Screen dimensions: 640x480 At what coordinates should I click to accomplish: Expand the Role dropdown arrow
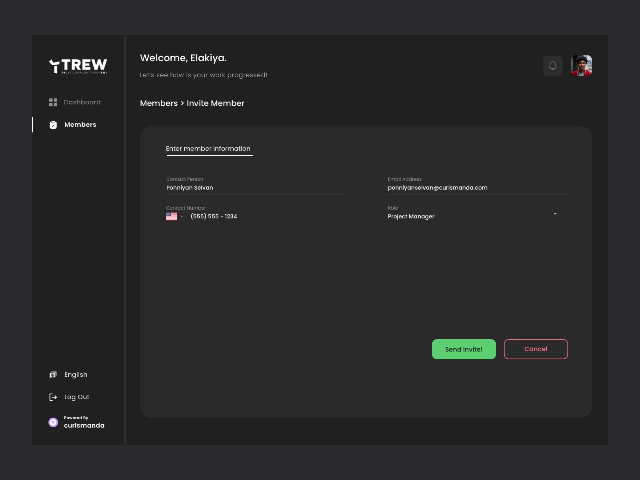(x=555, y=214)
